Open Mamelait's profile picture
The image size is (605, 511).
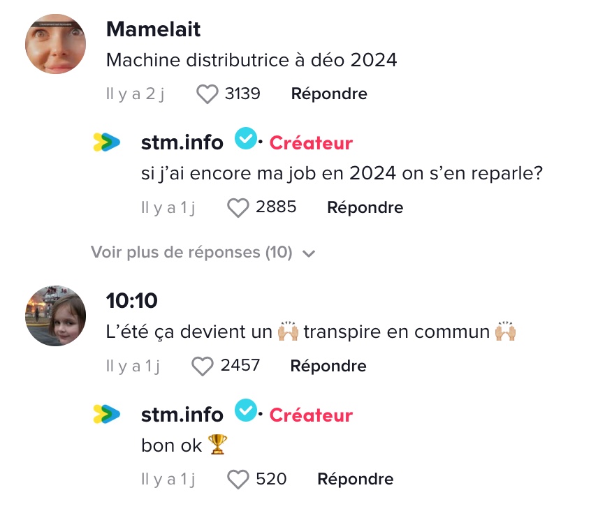coord(56,44)
